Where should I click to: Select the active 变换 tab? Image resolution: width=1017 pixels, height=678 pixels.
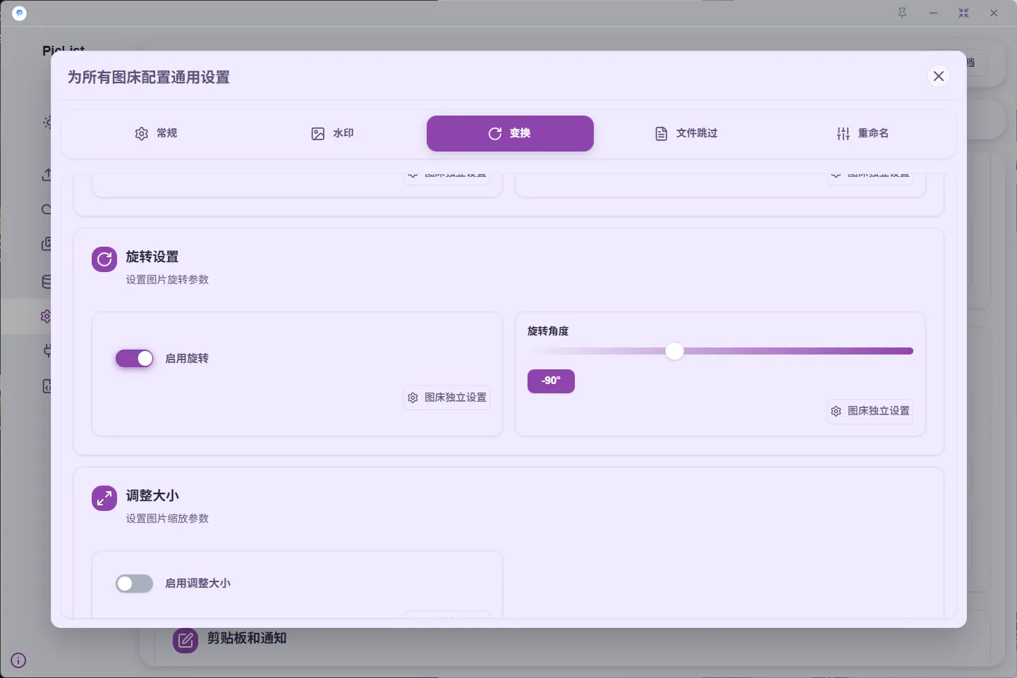coord(510,133)
